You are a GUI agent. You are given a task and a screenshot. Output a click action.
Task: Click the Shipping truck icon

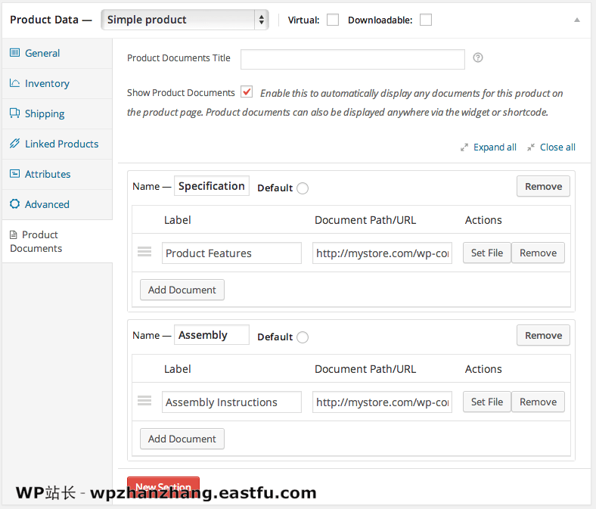[14, 113]
